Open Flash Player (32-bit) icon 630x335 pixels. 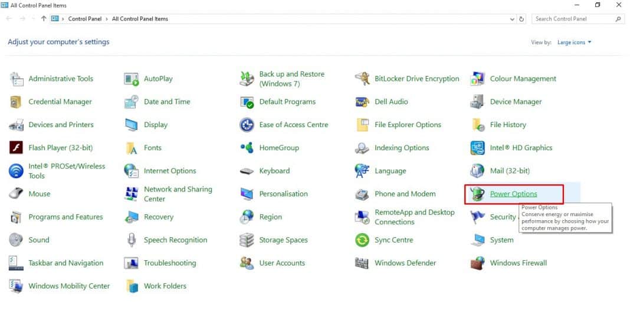coord(16,148)
